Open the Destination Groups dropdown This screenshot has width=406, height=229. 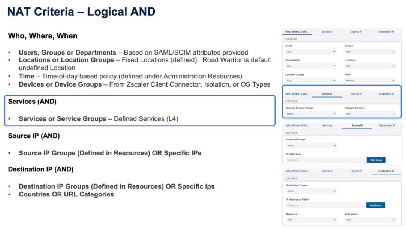pyautogui.click(x=311, y=191)
